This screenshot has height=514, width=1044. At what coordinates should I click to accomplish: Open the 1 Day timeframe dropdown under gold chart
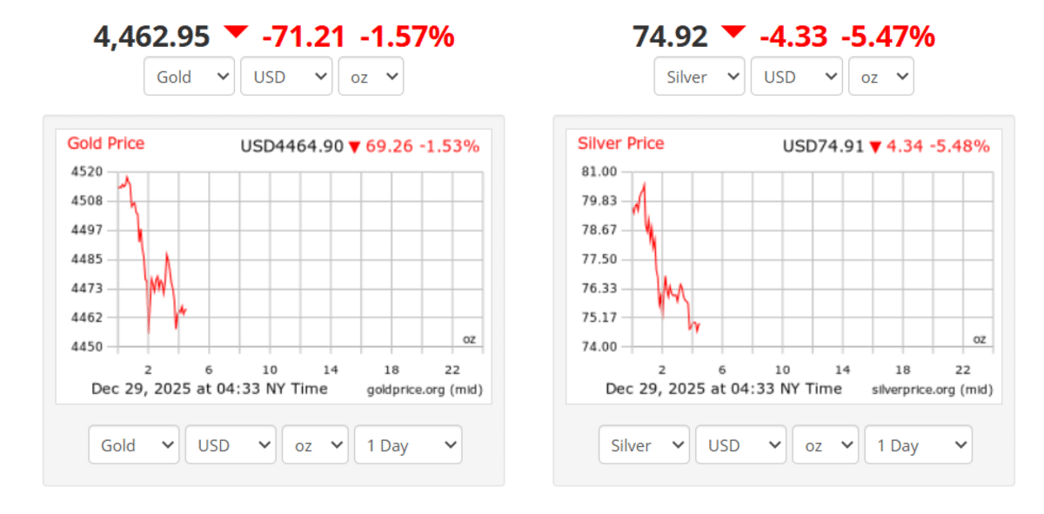408,444
